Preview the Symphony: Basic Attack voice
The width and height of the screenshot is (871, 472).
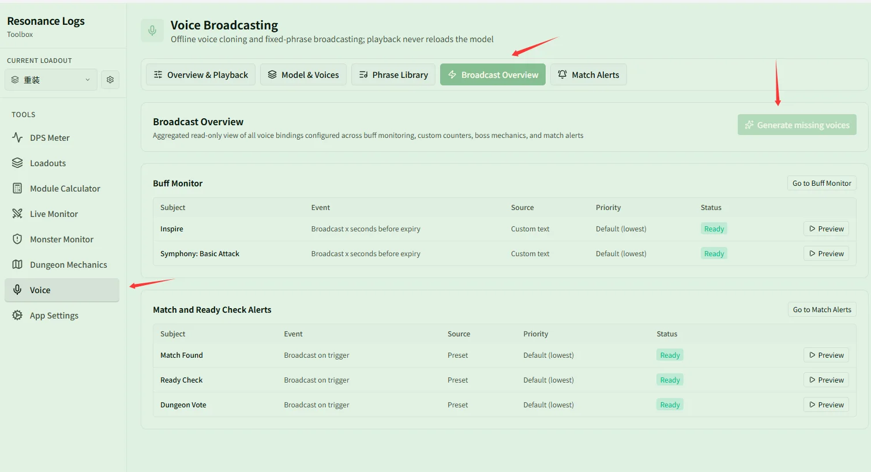tap(826, 253)
